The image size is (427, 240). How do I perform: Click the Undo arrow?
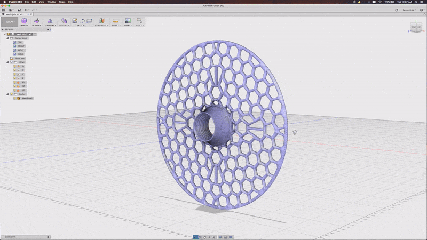26,10
